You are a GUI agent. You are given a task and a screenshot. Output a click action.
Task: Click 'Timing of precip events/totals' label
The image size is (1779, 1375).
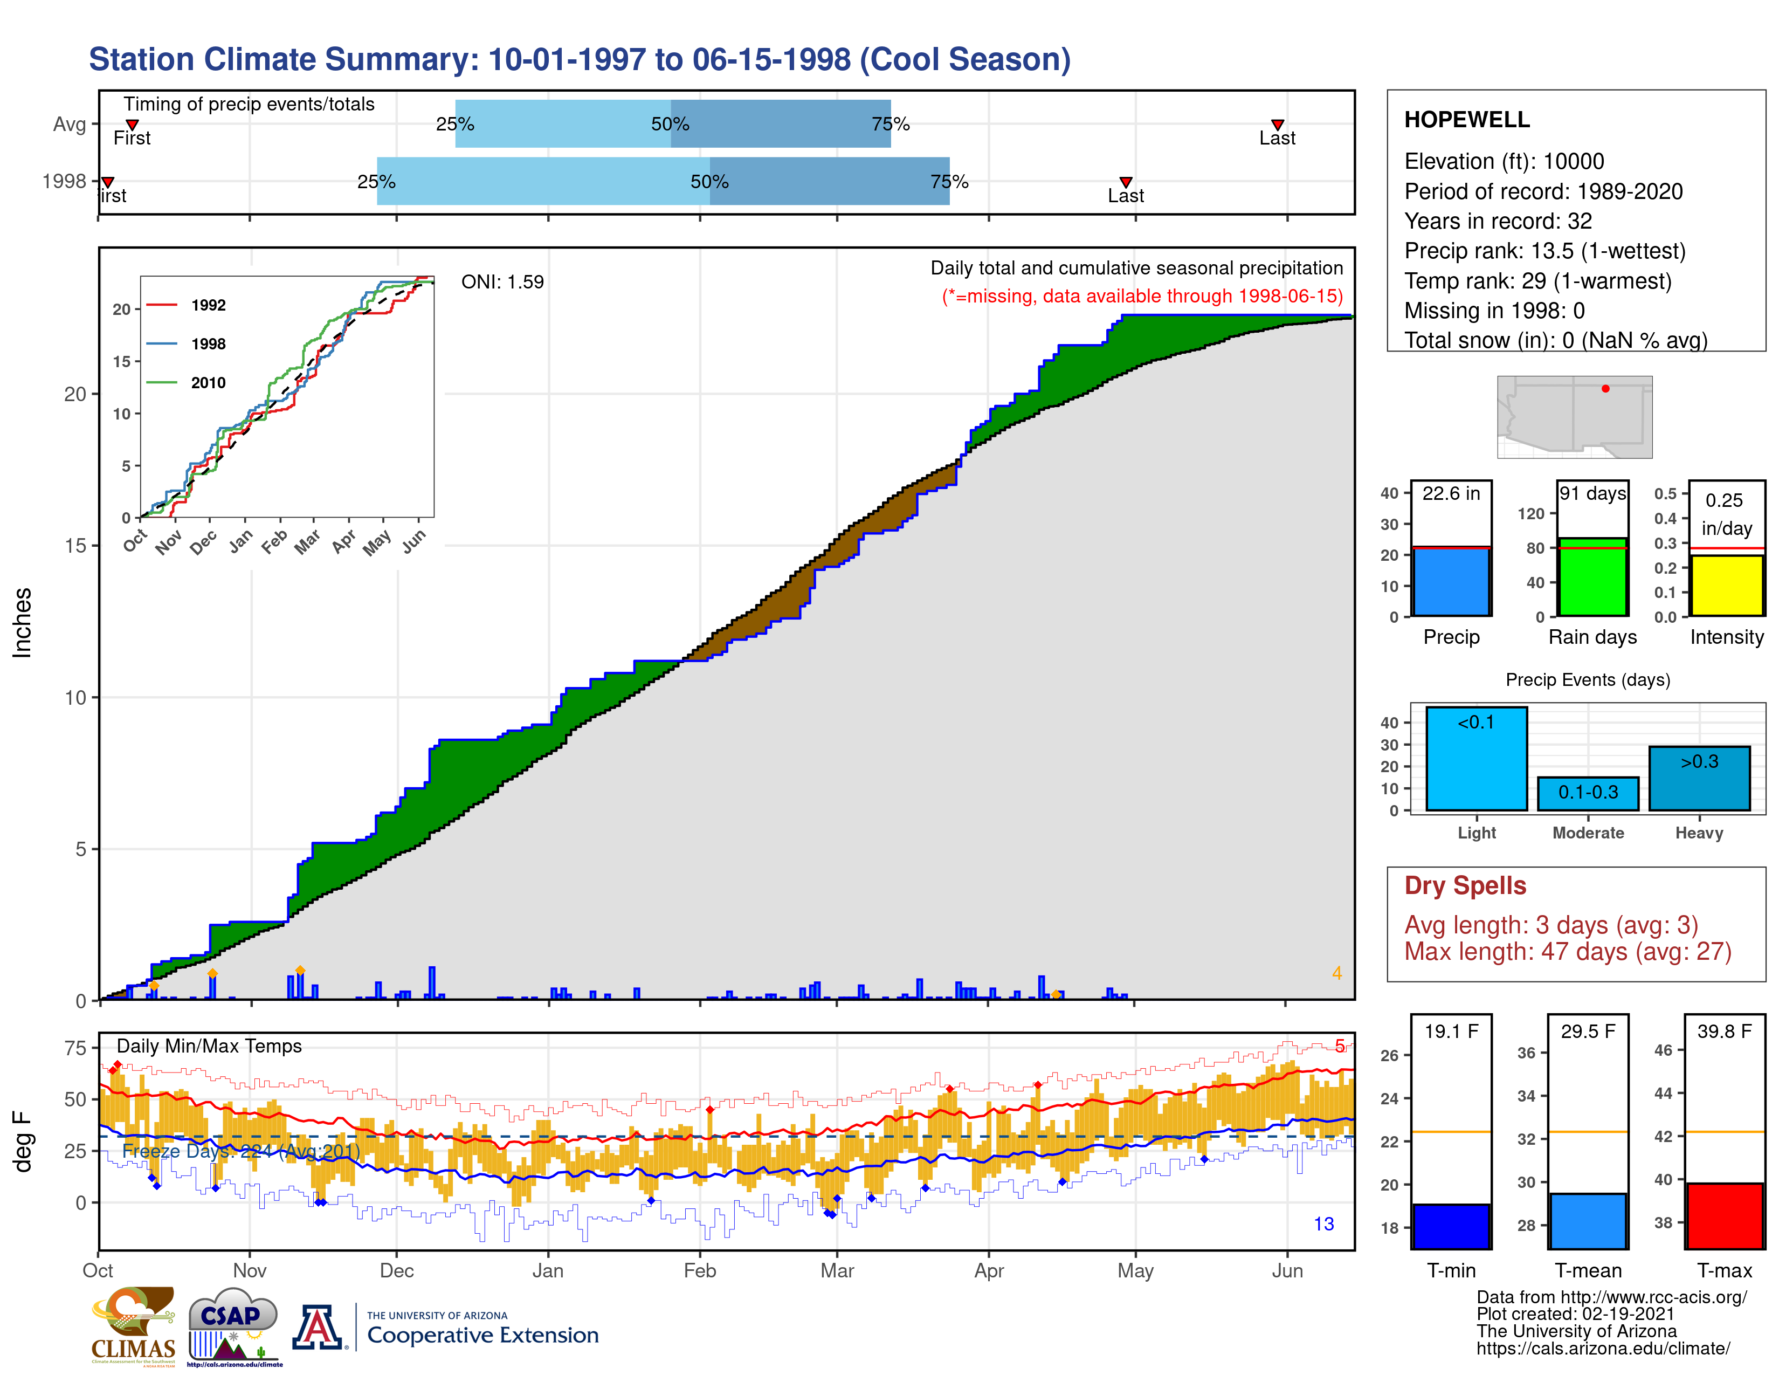pyautogui.click(x=249, y=104)
